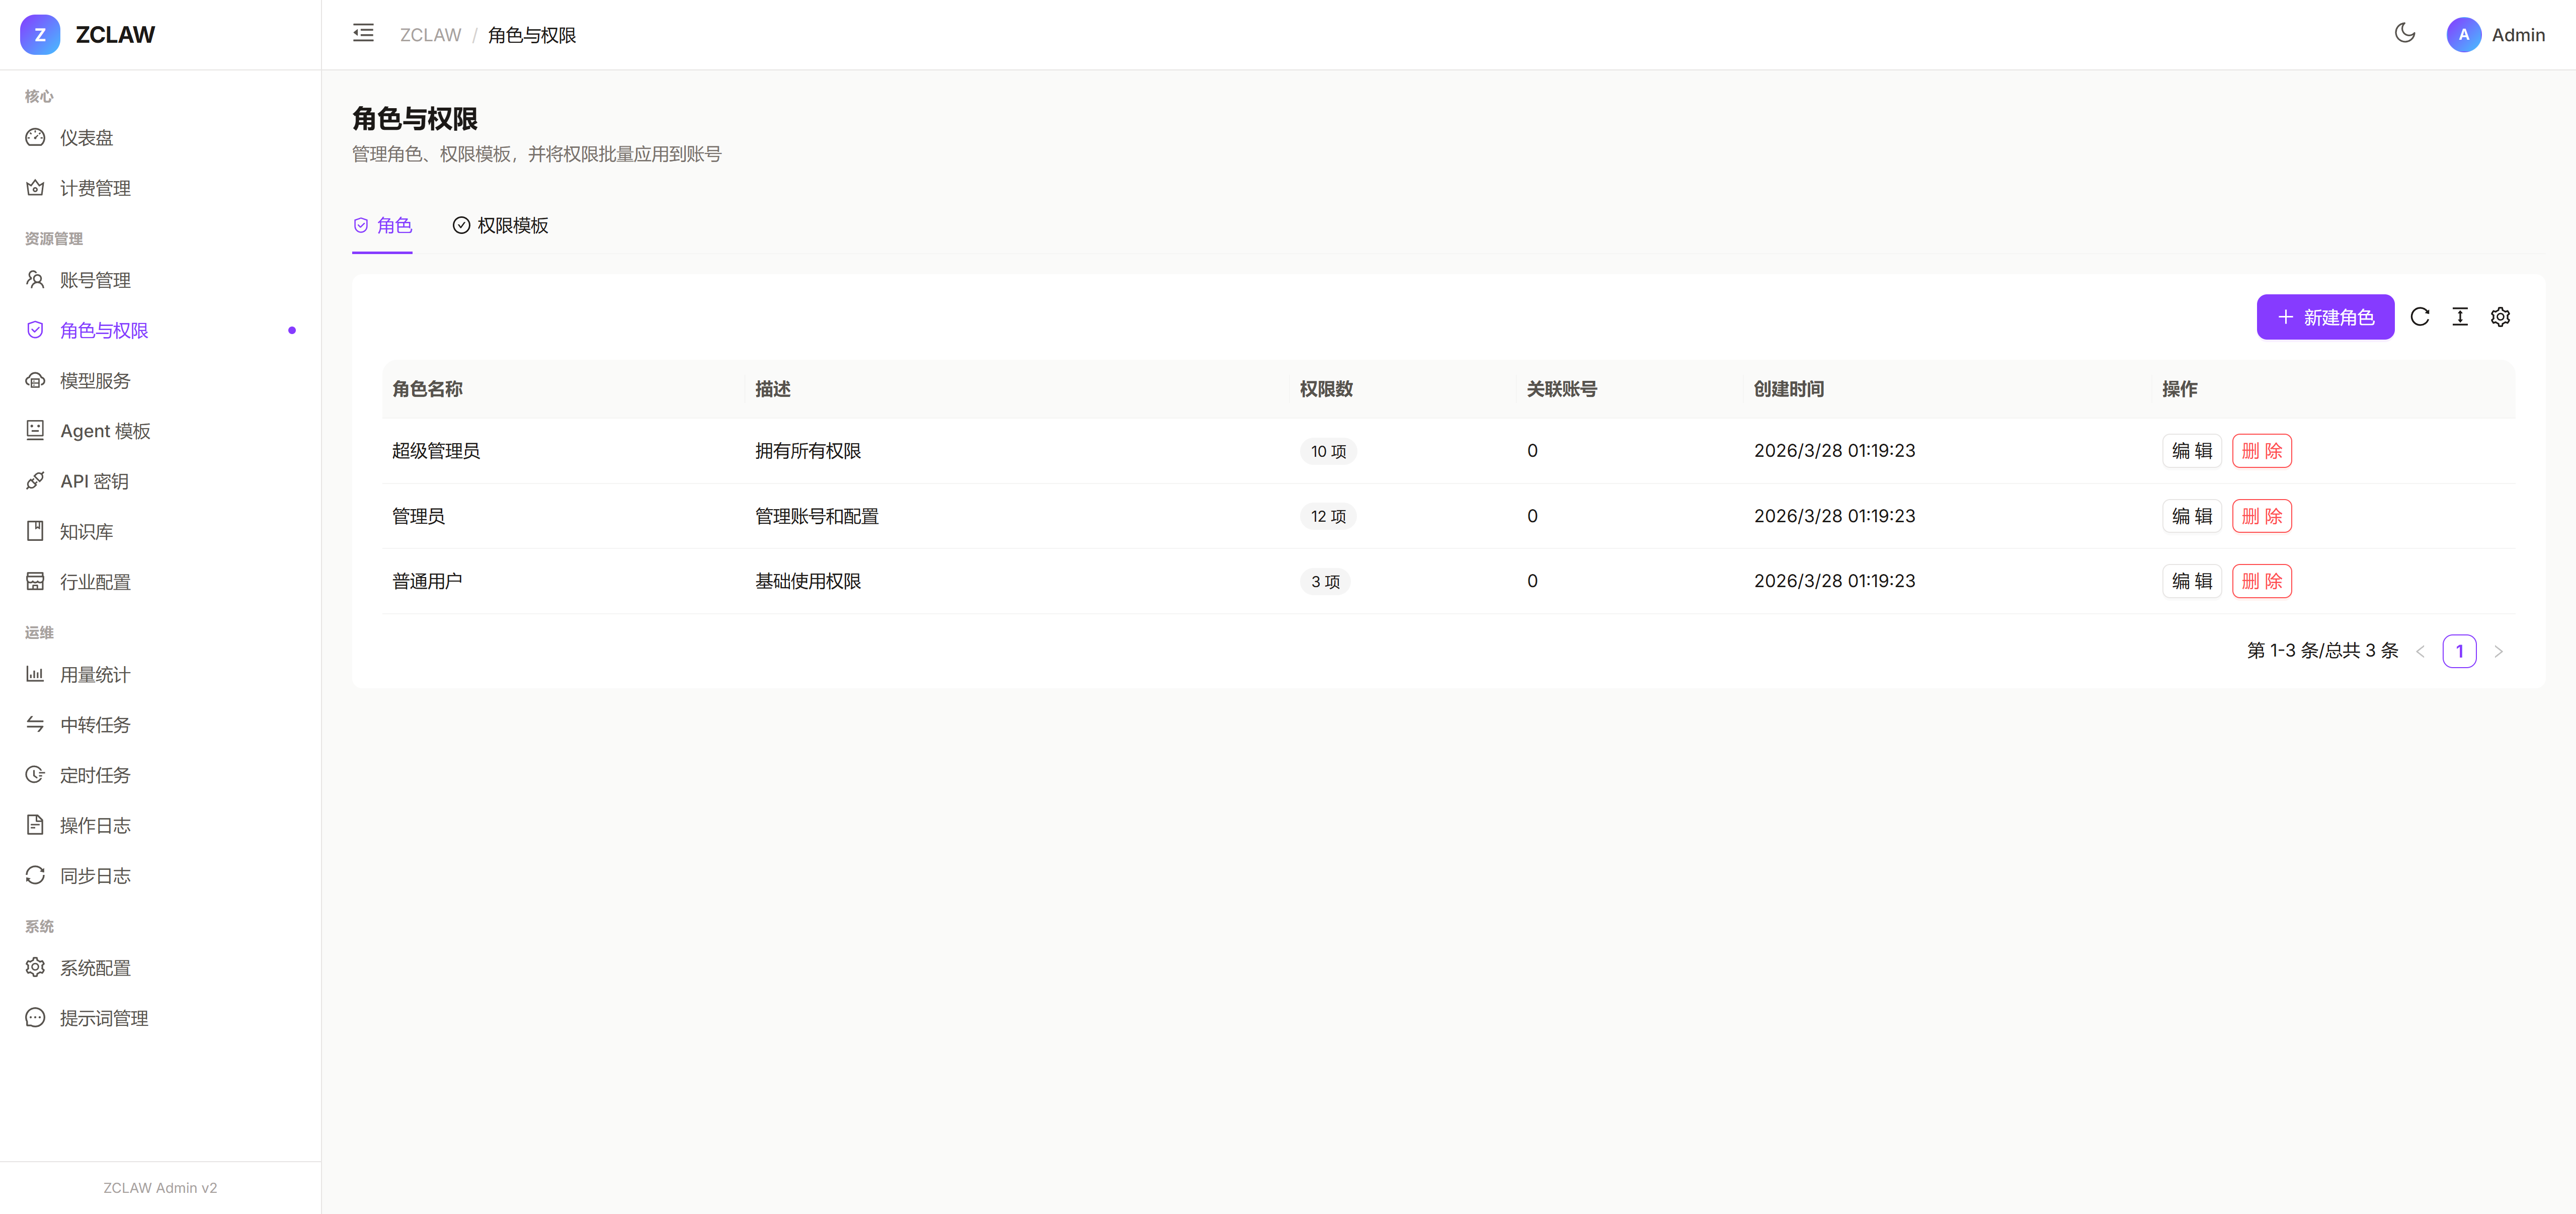Open 仪表盘 dashboard in sidebar
This screenshot has width=2576, height=1214.
pos(86,138)
